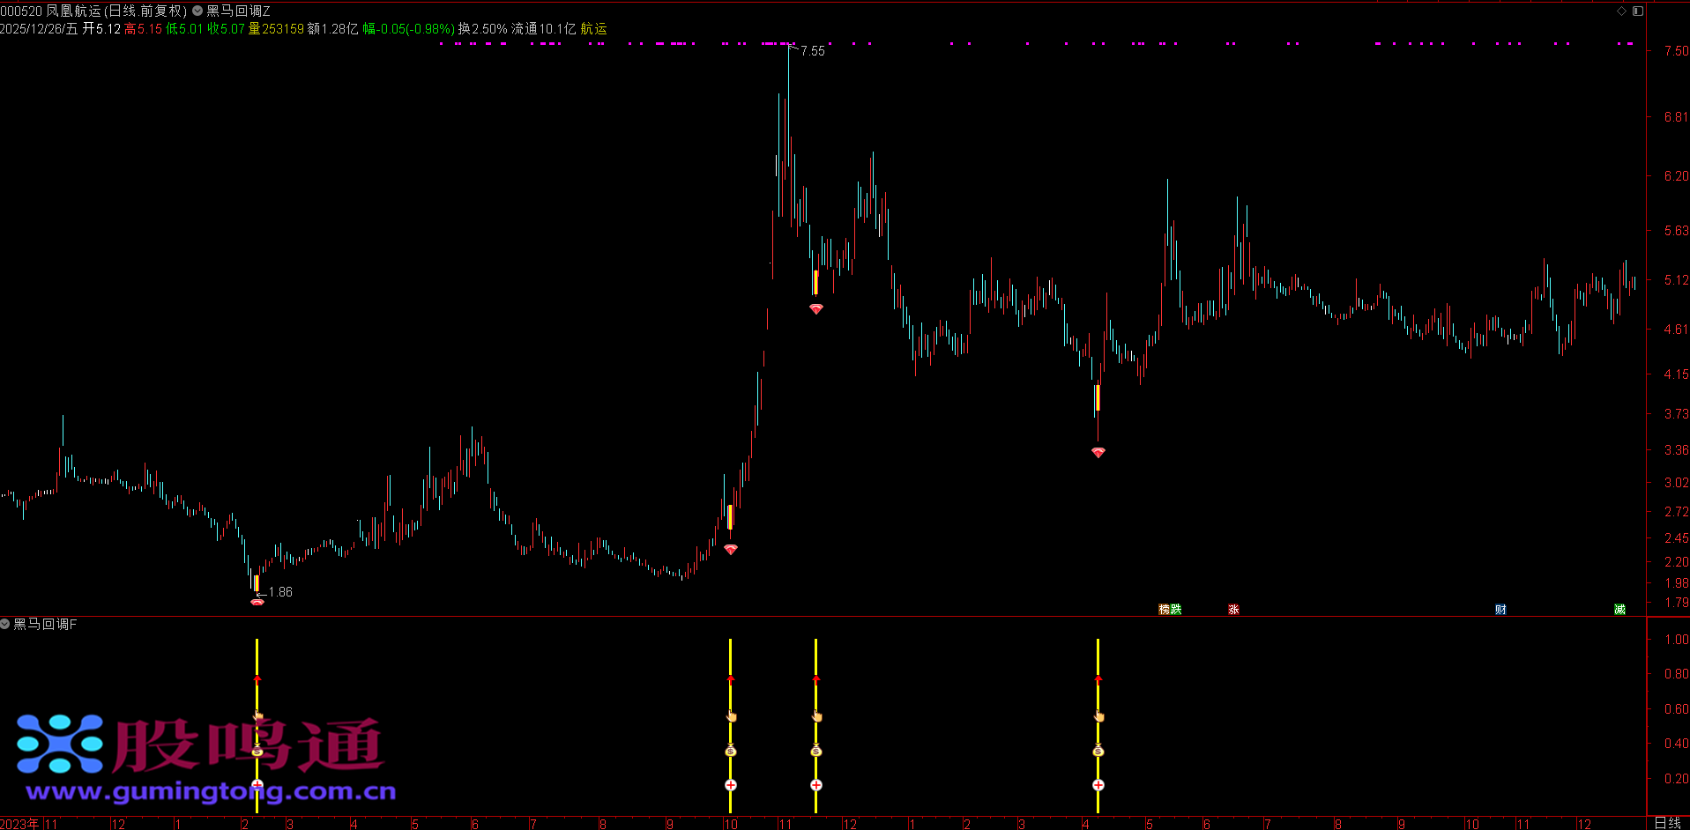
Task: Click the 2023年 year label on time axis
Action: [20, 824]
